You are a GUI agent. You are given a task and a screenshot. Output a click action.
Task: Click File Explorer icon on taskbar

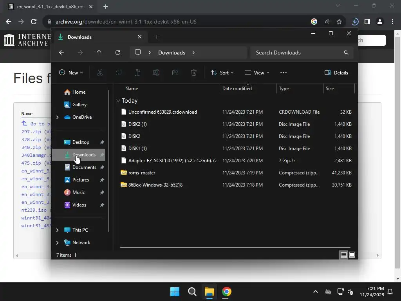point(209,292)
